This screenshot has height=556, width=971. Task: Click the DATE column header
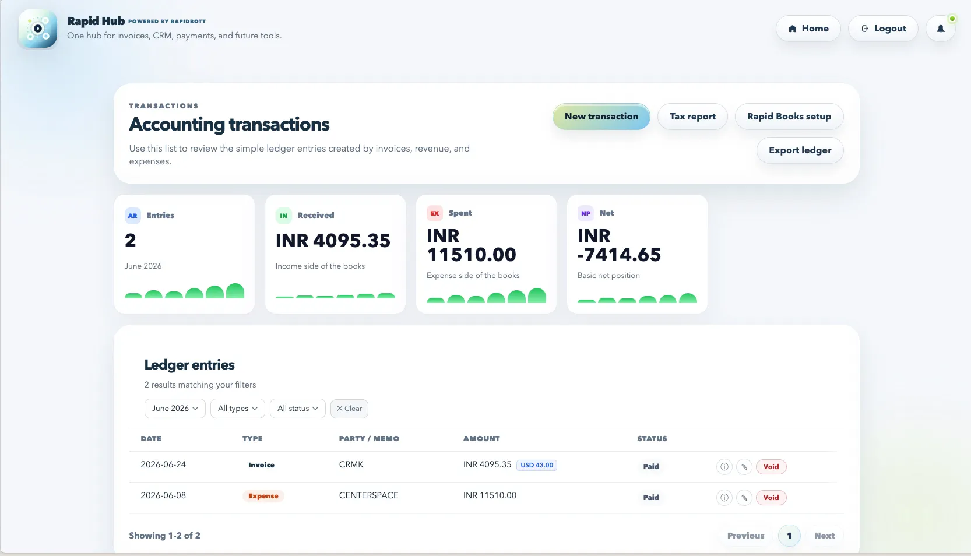151,438
